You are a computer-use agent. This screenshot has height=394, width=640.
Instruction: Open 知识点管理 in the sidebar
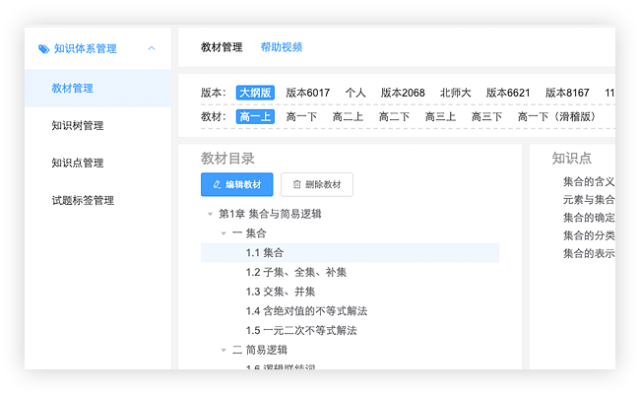(x=78, y=163)
